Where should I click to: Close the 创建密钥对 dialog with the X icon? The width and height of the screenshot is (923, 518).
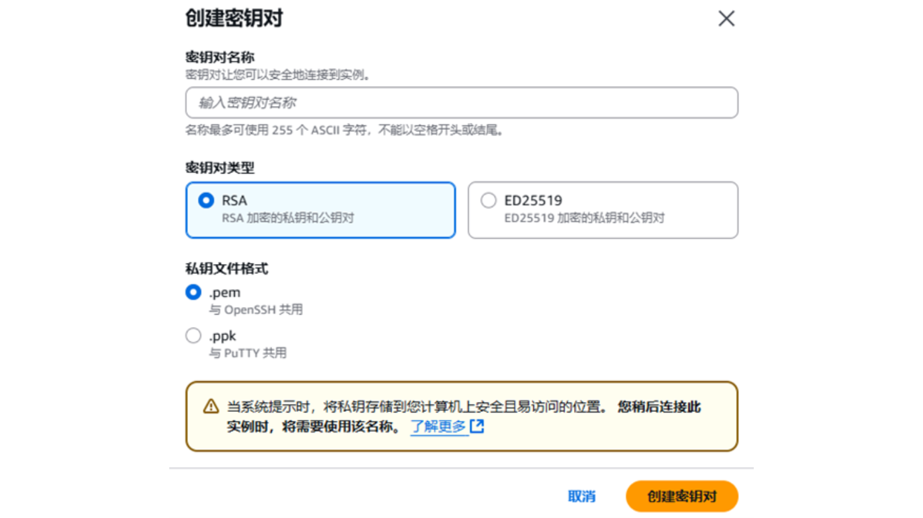click(x=726, y=19)
